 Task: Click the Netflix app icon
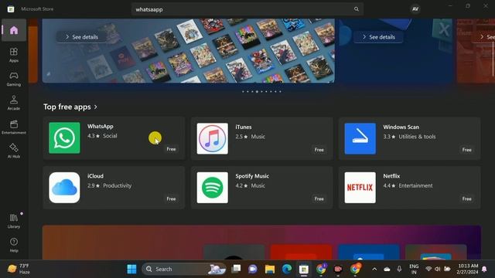coord(360,188)
